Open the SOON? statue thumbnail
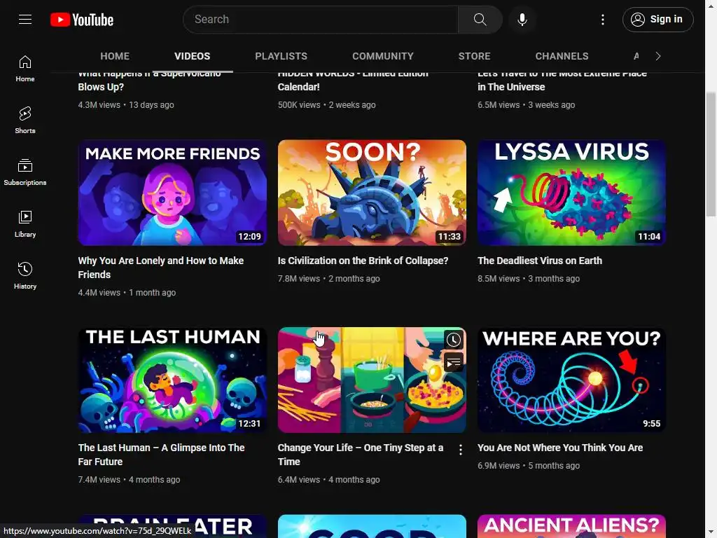The width and height of the screenshot is (717, 538). pyautogui.click(x=372, y=193)
